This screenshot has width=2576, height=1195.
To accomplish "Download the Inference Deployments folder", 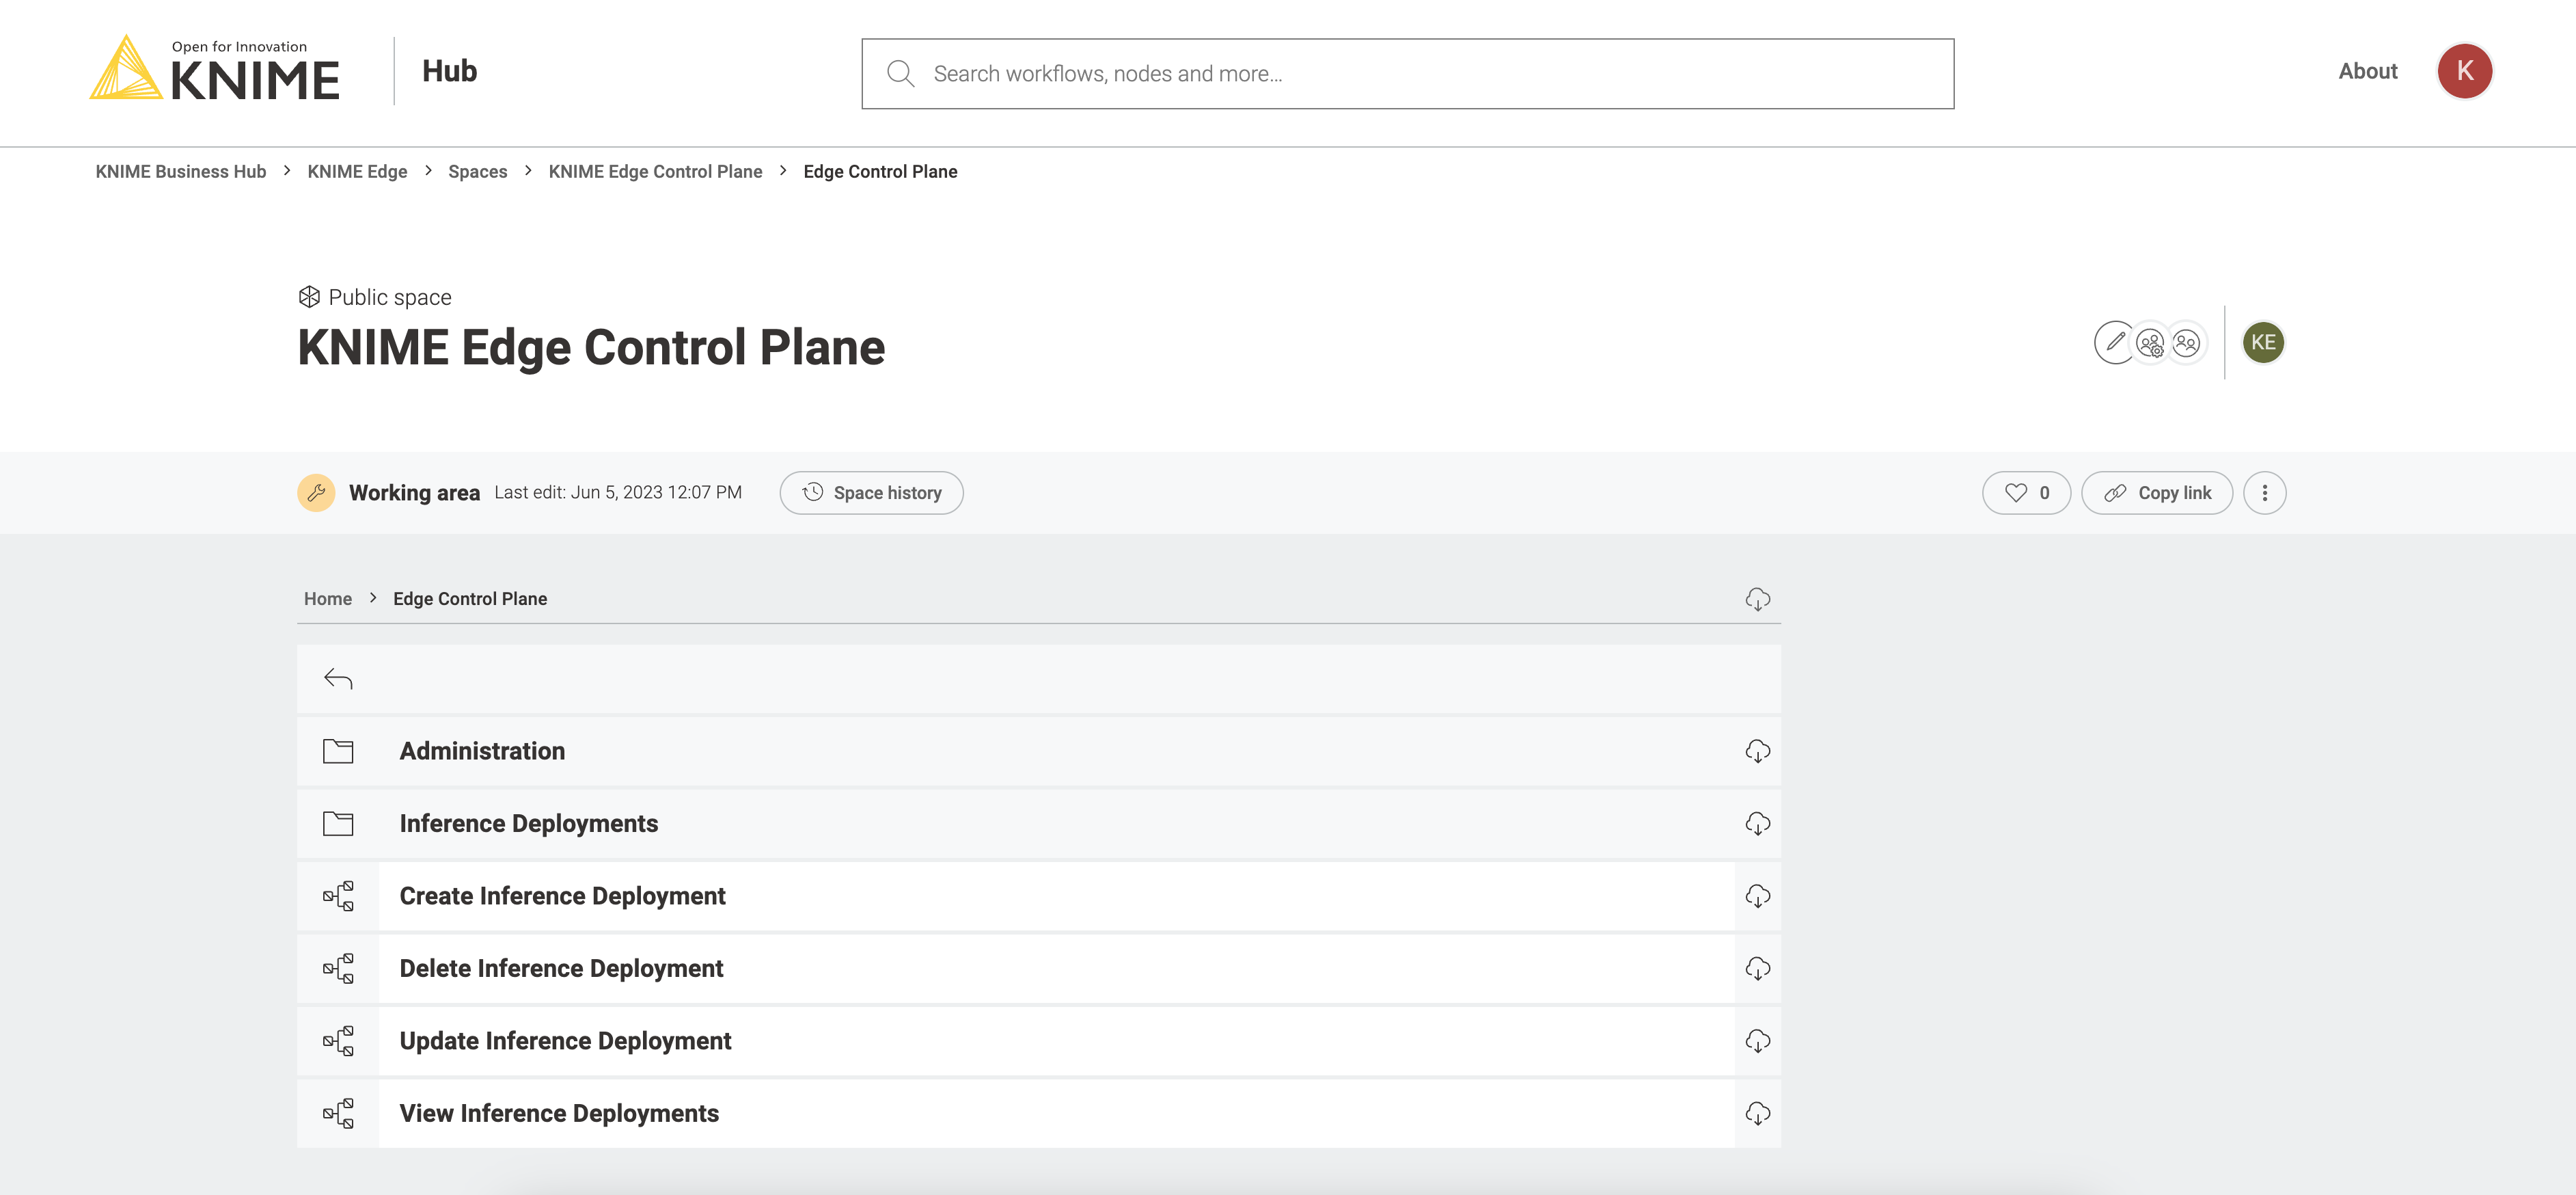I will [1757, 824].
